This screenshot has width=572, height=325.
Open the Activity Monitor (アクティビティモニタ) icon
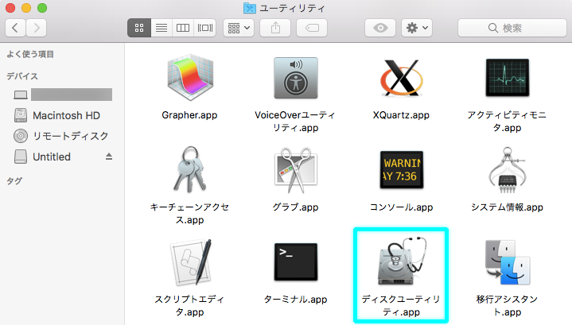tap(507, 78)
